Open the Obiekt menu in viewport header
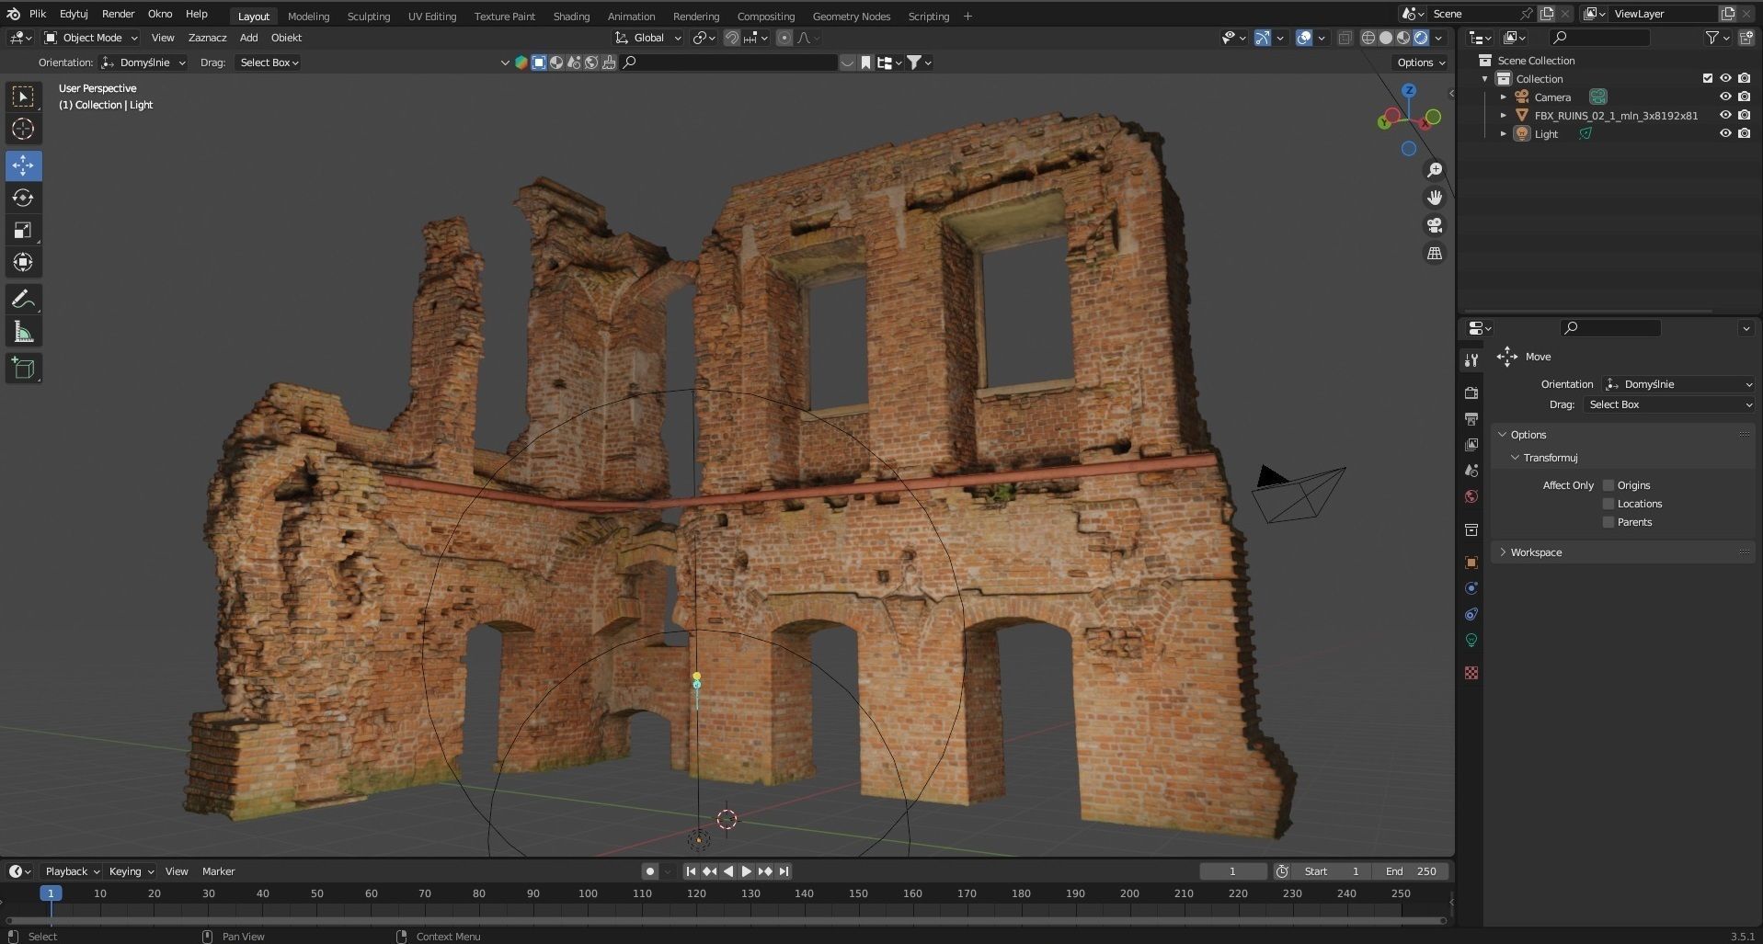 (x=286, y=38)
